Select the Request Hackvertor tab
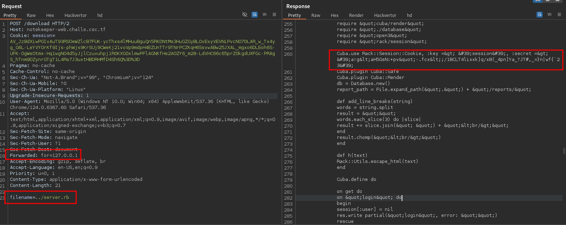 75,16
